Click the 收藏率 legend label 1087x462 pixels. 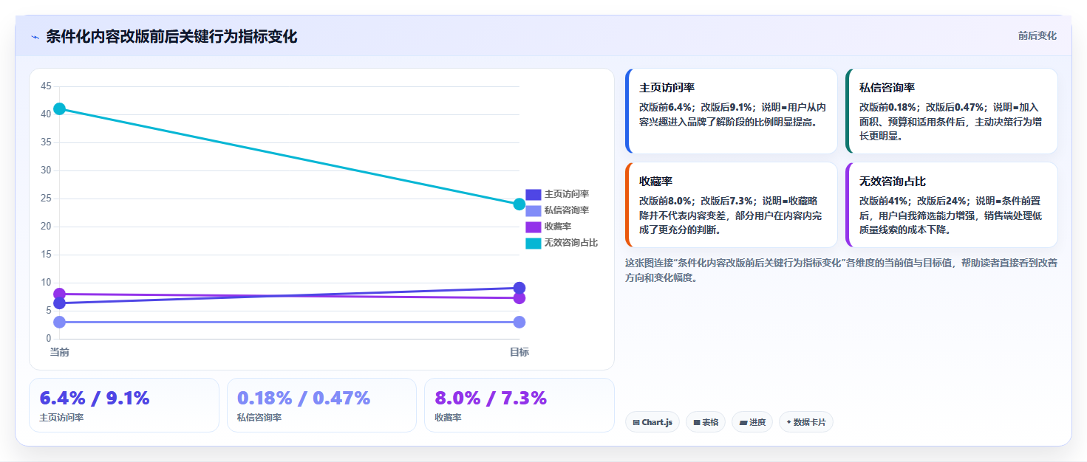click(x=558, y=227)
